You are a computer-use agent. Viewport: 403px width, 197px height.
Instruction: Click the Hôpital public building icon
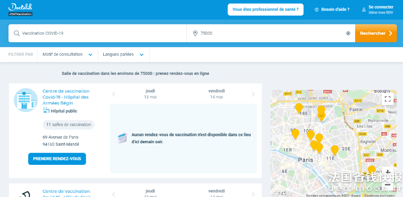46,111
